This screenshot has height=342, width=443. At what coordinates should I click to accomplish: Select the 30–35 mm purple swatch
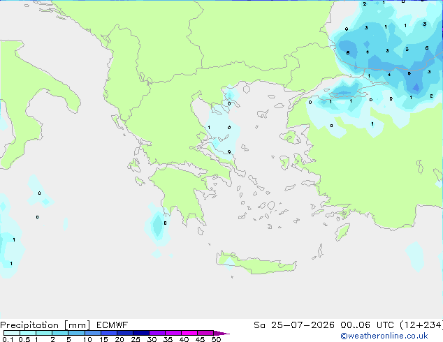[157, 333]
